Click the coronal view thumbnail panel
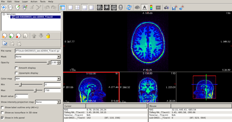The height and width of the screenshot is (122, 232). click(148, 87)
